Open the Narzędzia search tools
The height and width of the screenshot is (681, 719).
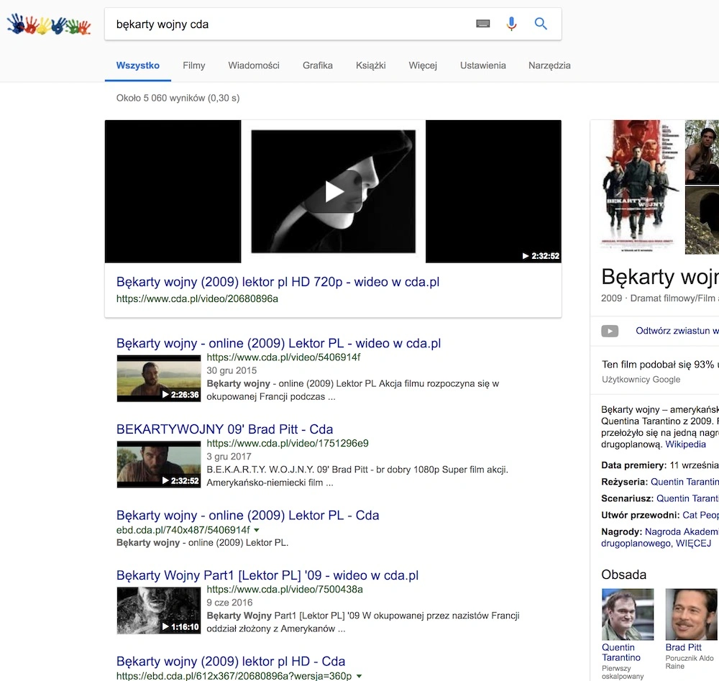[x=549, y=65]
